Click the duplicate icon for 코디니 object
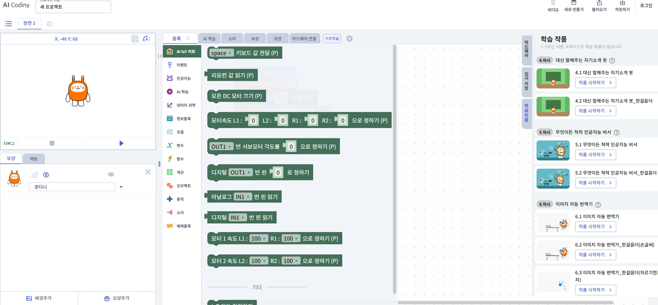This screenshot has height=305, width=658. tap(111, 175)
